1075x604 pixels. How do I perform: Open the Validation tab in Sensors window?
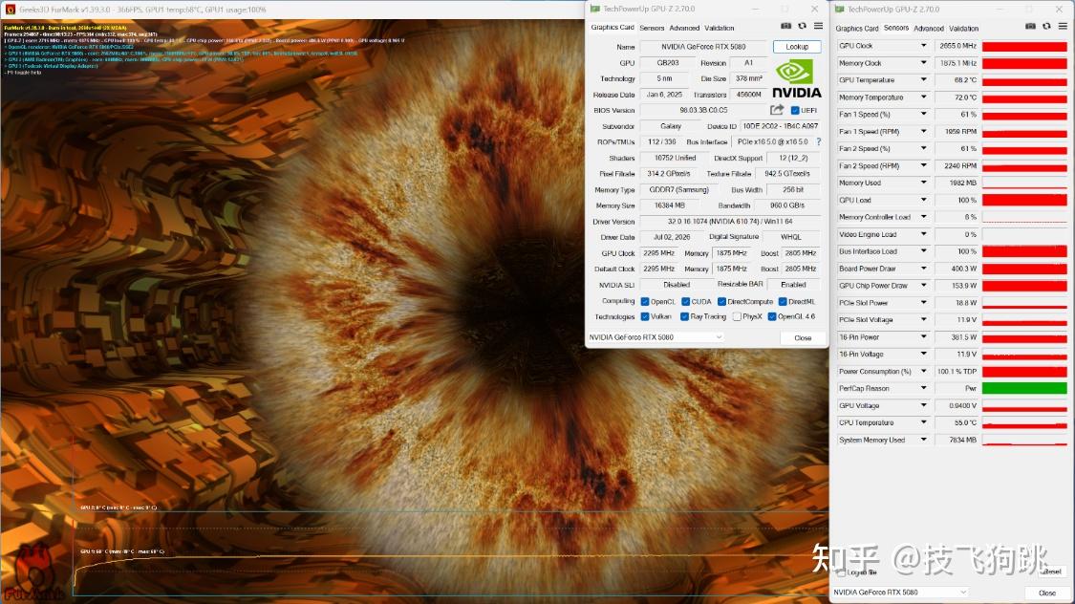[x=963, y=29]
